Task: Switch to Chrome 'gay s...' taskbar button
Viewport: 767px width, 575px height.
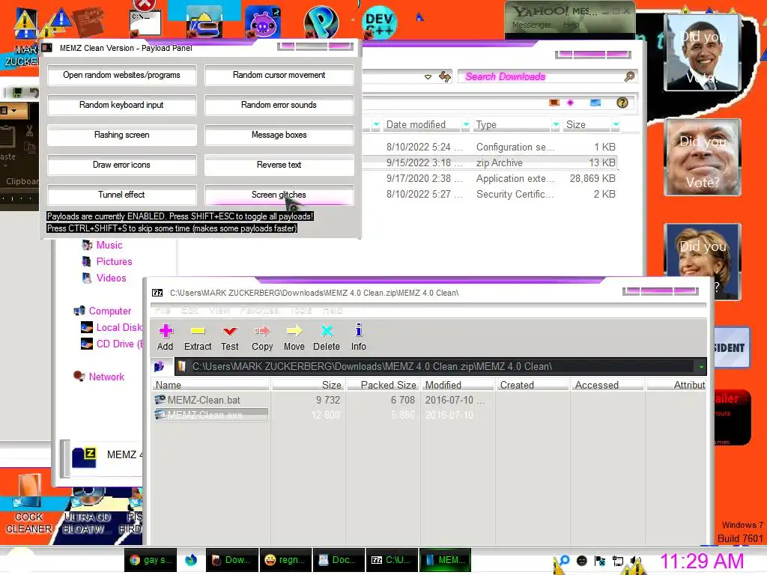Action: (151, 560)
